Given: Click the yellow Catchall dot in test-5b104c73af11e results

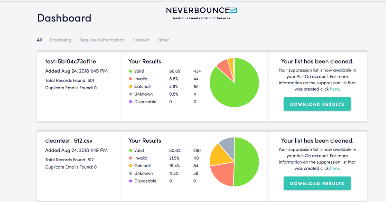Looking at the screenshot, I should [x=131, y=87].
